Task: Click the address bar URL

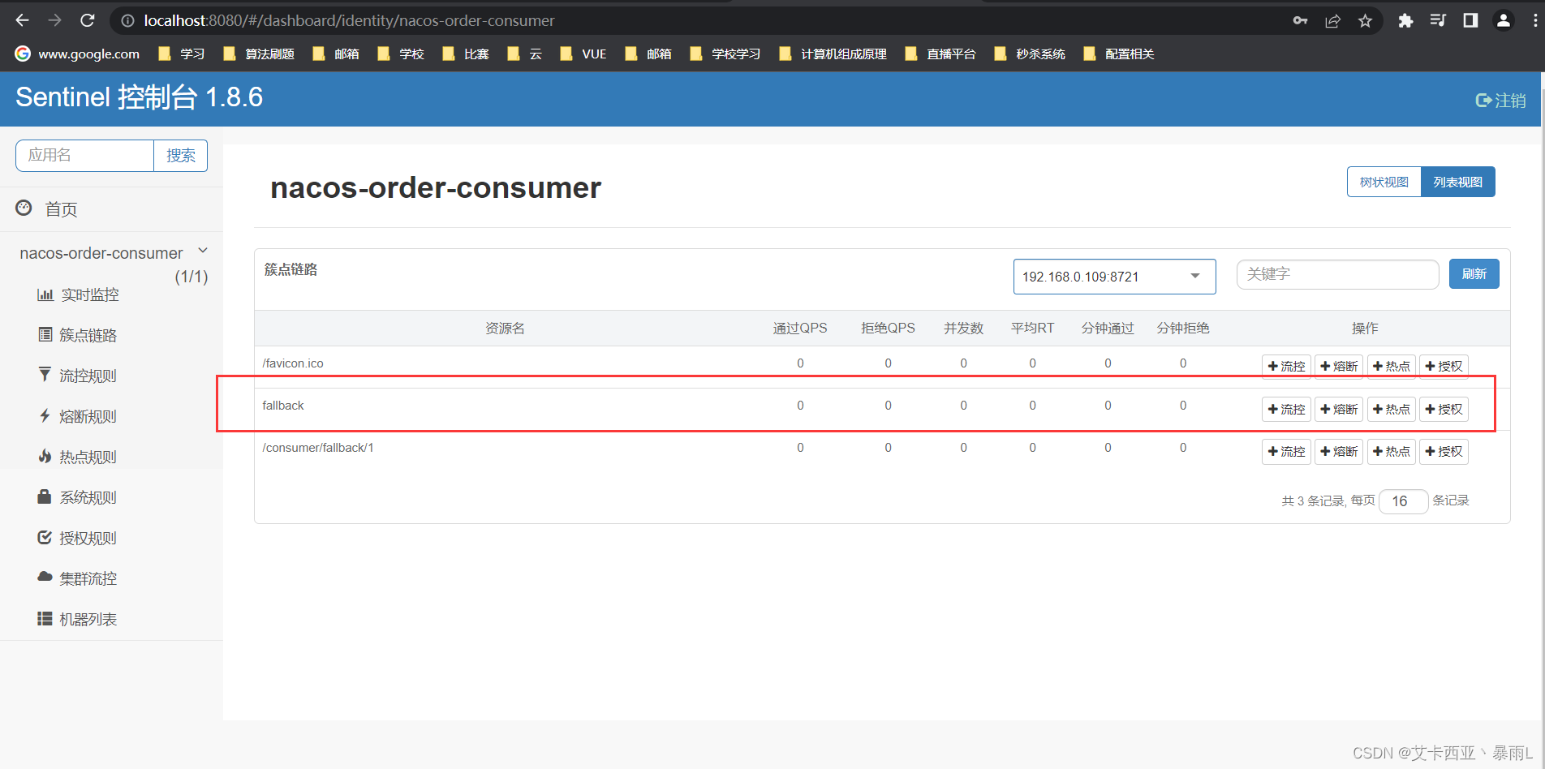Action: click(350, 21)
